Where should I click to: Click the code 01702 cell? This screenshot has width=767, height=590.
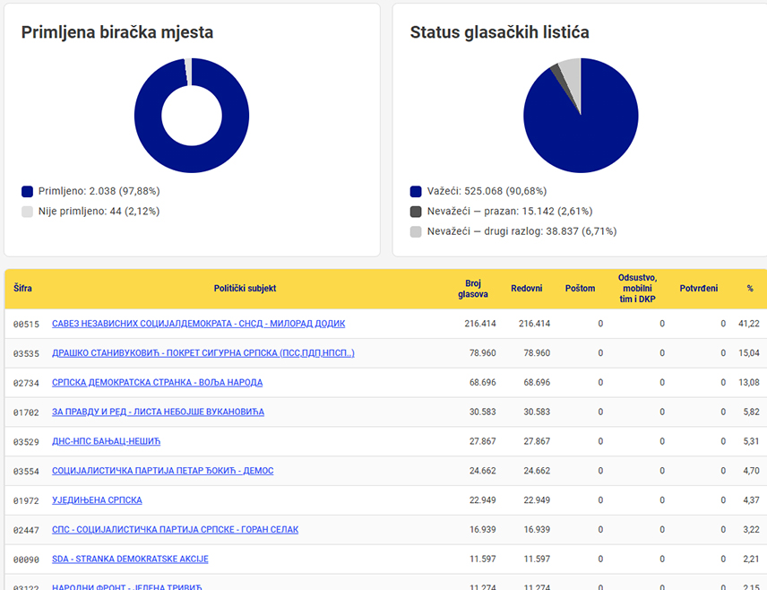tap(26, 412)
